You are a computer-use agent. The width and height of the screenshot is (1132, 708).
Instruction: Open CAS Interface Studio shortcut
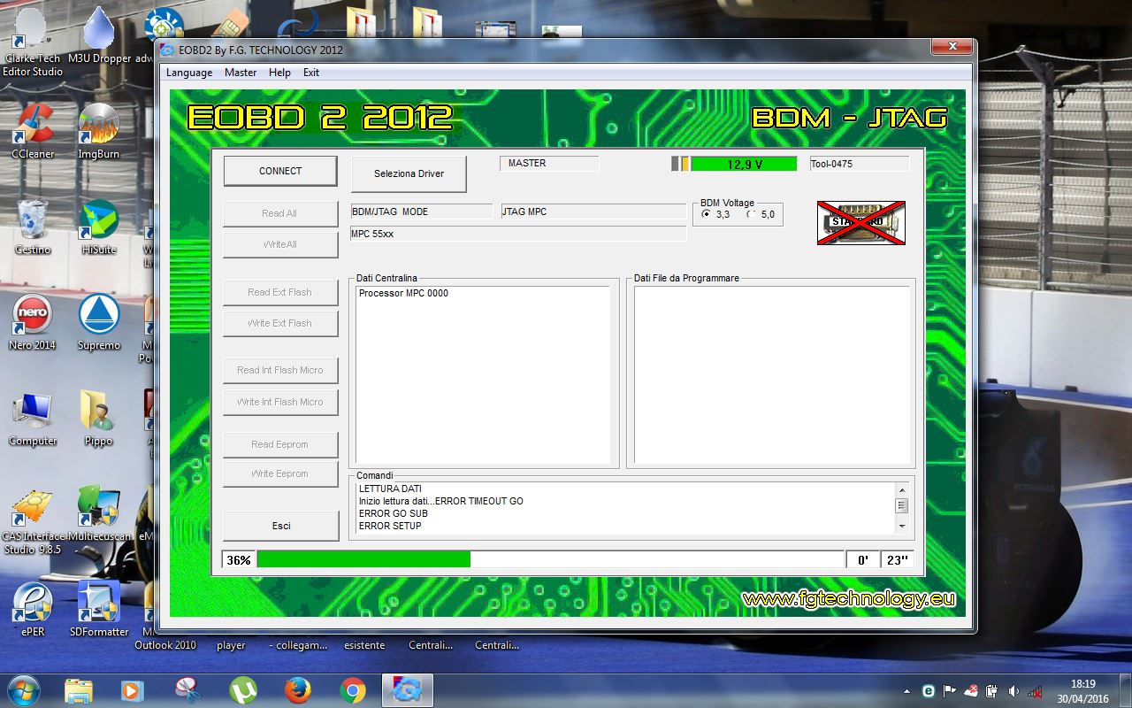[x=33, y=520]
